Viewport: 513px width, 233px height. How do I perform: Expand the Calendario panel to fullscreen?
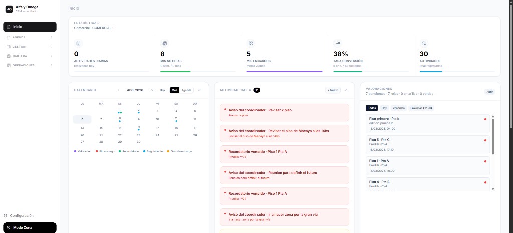click(x=199, y=90)
